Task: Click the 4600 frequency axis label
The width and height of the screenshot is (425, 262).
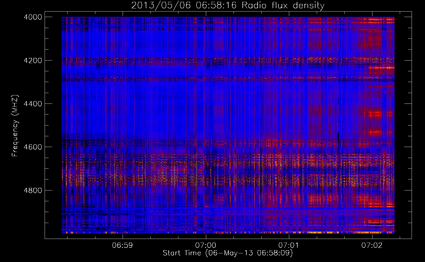Action: (x=33, y=147)
